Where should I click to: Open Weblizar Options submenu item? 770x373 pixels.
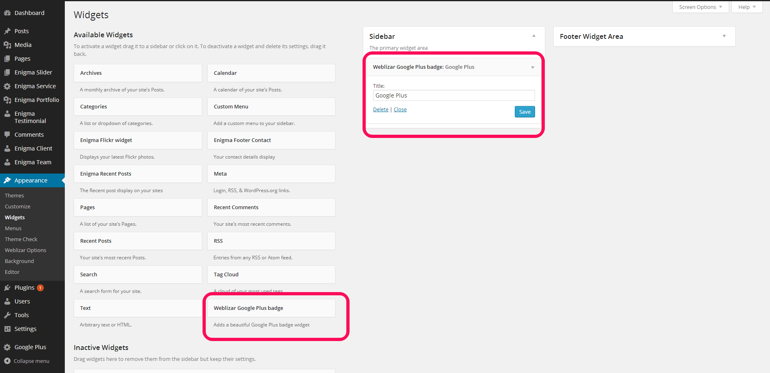(x=26, y=250)
